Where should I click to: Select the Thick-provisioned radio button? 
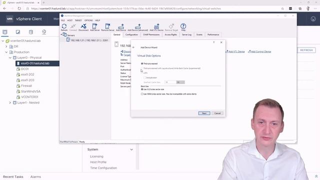point(142,63)
